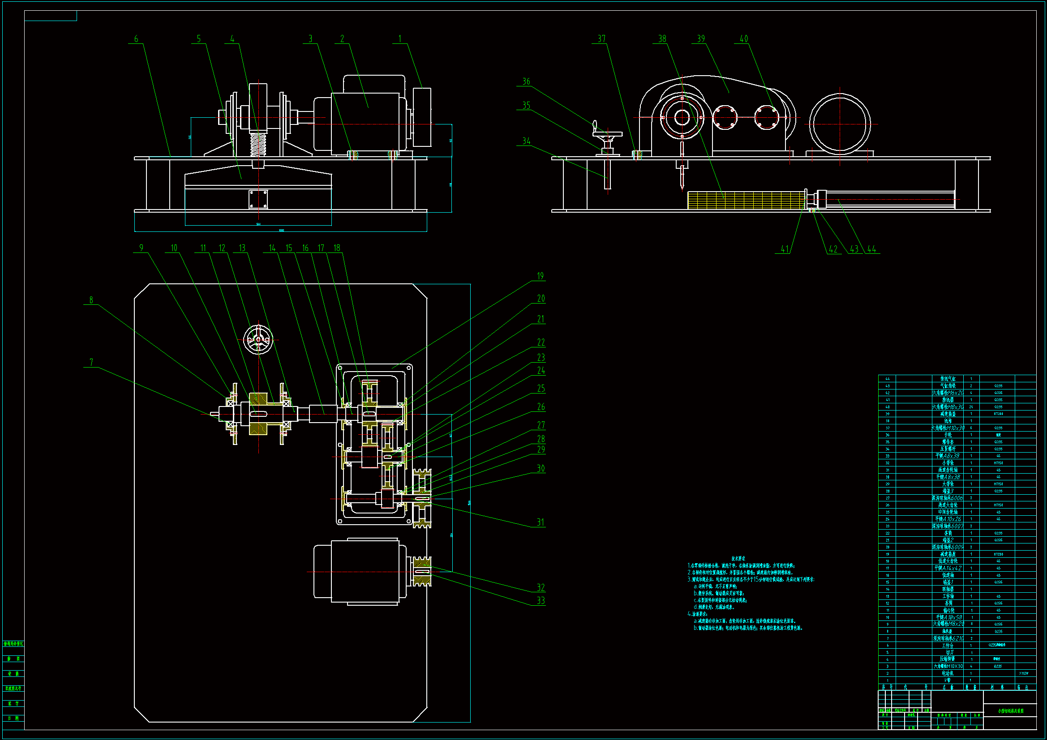Image resolution: width=1047 pixels, height=740 pixels.
Task: Click part balloon number 36
Action: click(526, 81)
